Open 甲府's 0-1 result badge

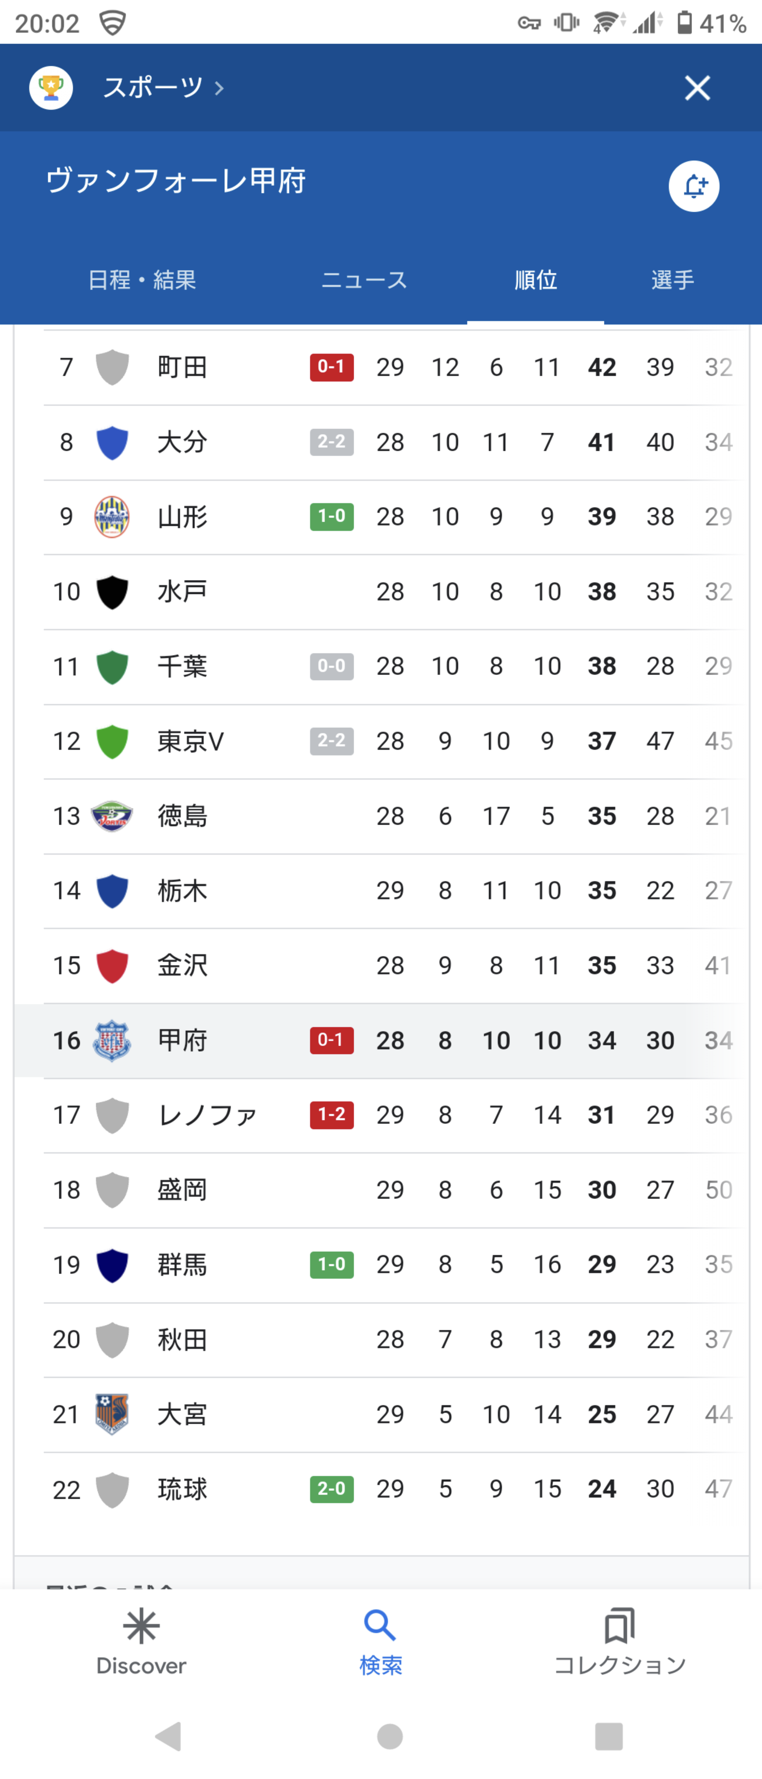click(331, 1040)
